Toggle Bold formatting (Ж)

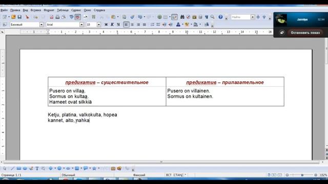point(106,25)
